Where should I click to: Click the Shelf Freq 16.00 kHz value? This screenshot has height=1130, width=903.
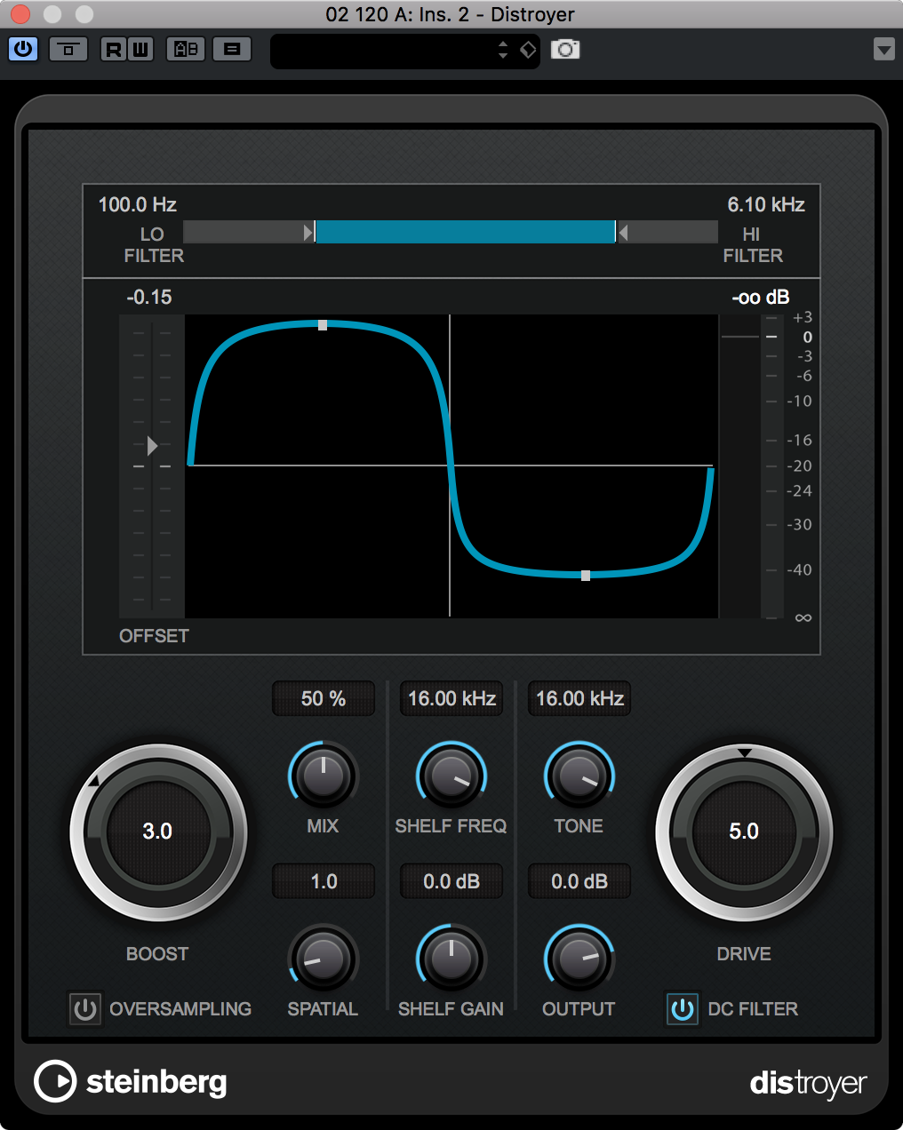click(451, 699)
